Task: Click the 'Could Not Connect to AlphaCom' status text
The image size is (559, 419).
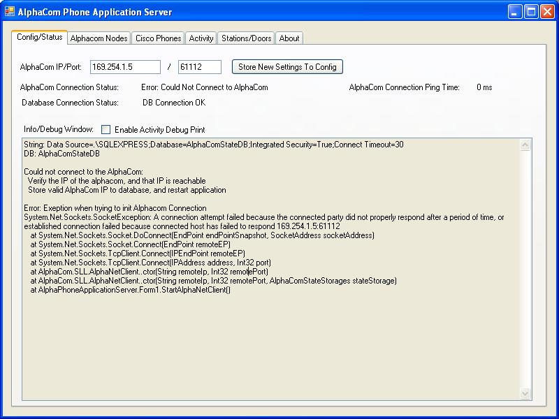Action: click(204, 87)
